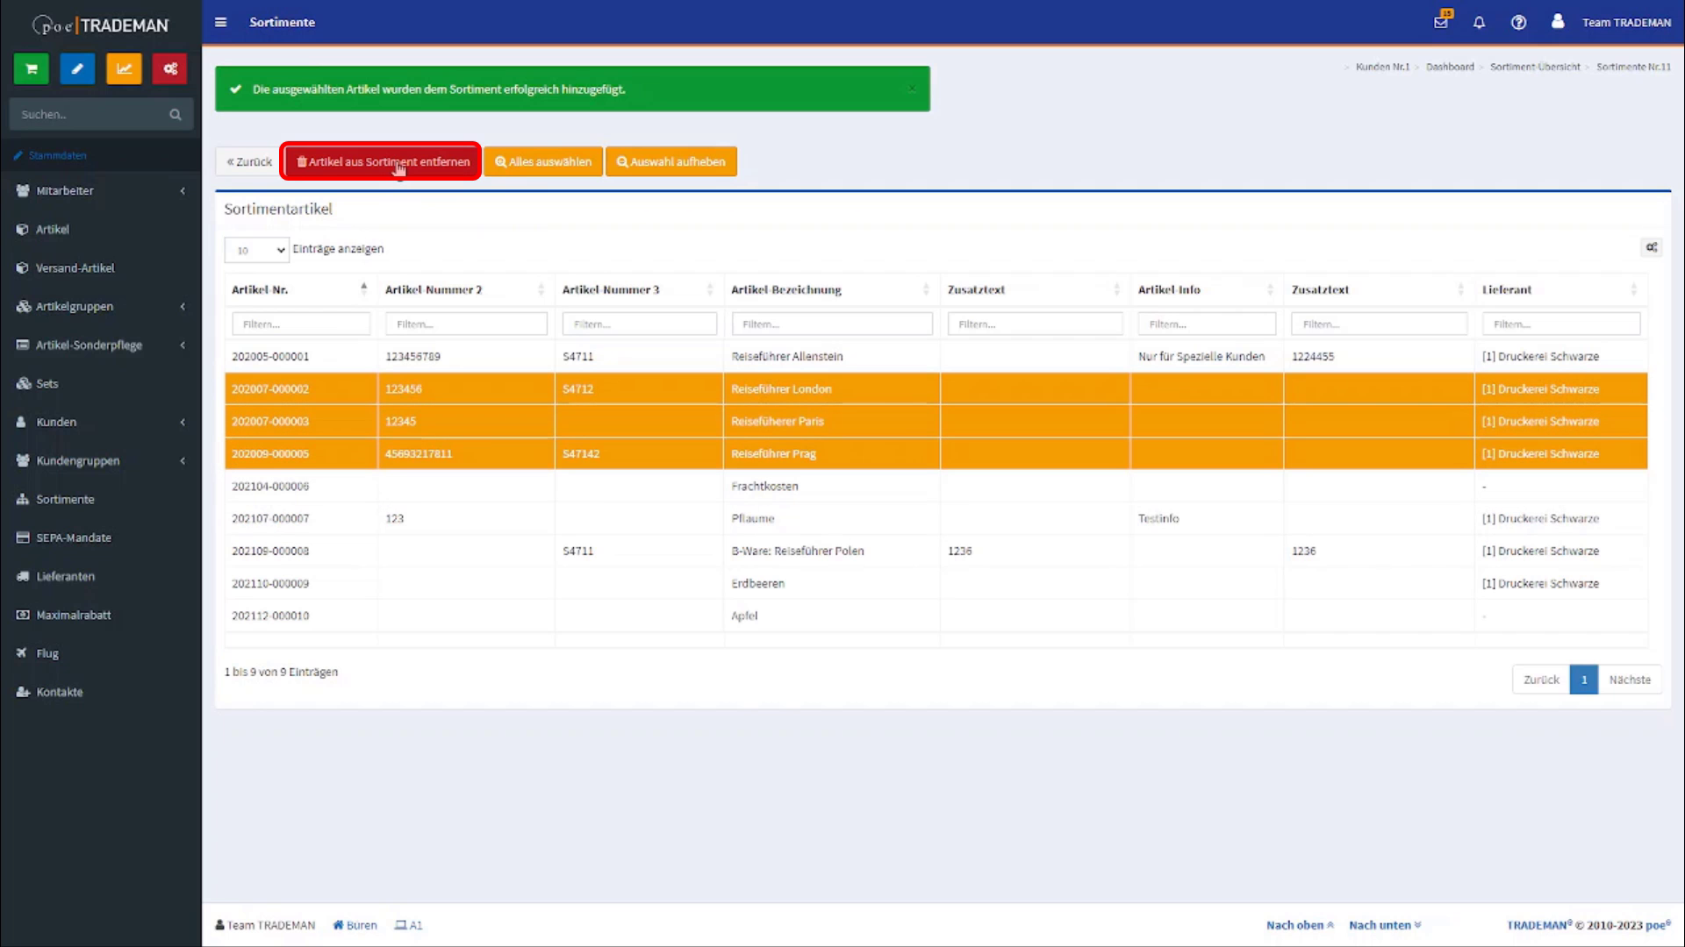Click the poe TRADEMAN logo
This screenshot has width=1685, height=947.
101,25
